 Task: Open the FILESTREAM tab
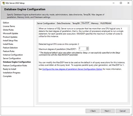point(106,23)
